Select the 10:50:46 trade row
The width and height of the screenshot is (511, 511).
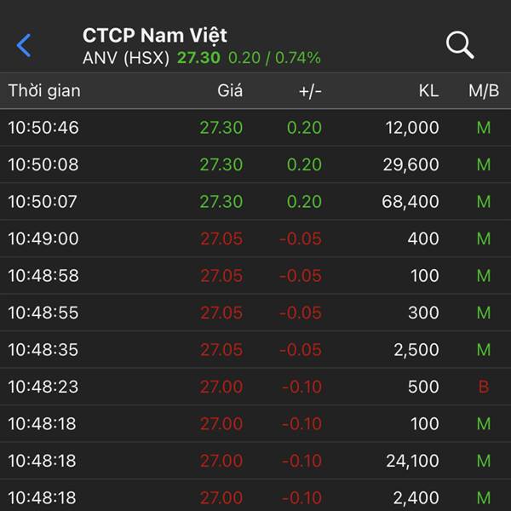click(255, 128)
